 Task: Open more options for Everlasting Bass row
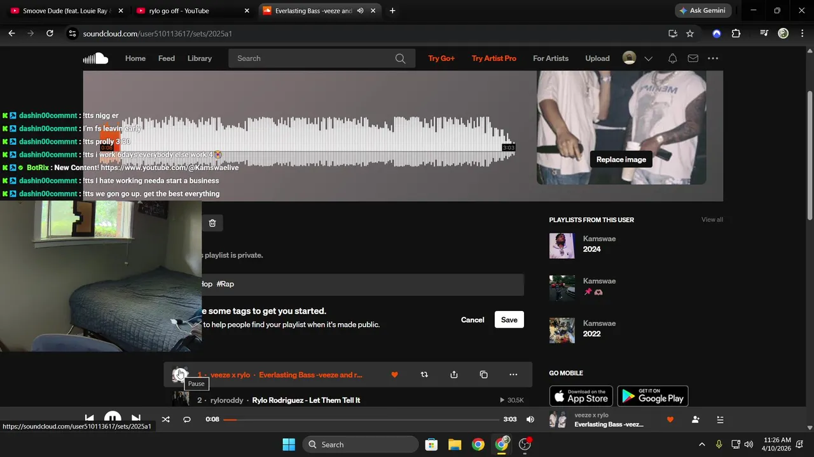513,374
